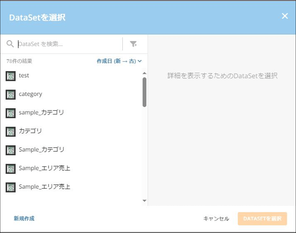
Task: Click the 新規作成 link
Action: [x=24, y=218]
